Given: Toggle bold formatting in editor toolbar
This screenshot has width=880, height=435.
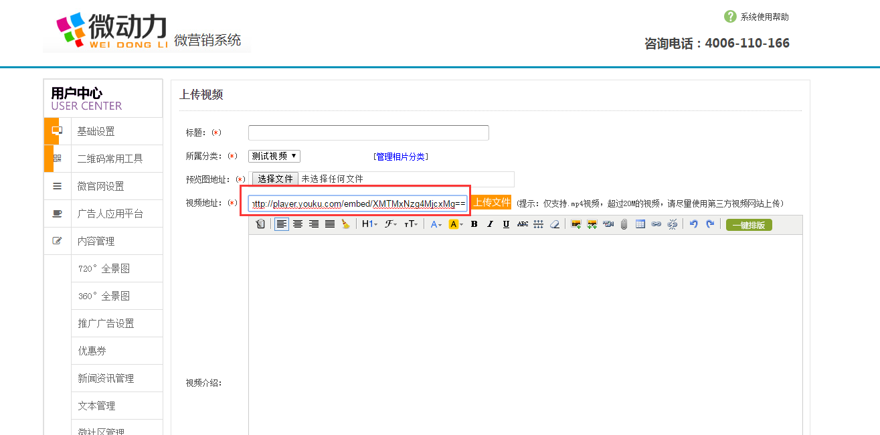Looking at the screenshot, I should pos(474,224).
